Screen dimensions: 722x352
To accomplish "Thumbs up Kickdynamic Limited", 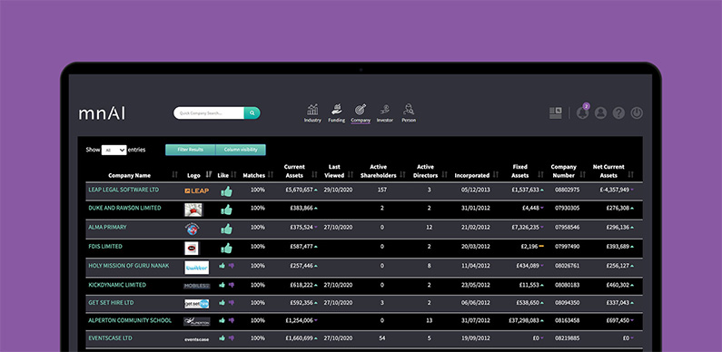I will pyautogui.click(x=222, y=285).
